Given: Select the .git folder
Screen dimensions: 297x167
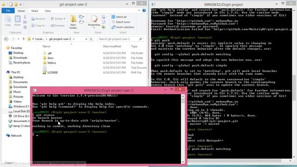Looking at the screenshot, I should 50,53.
